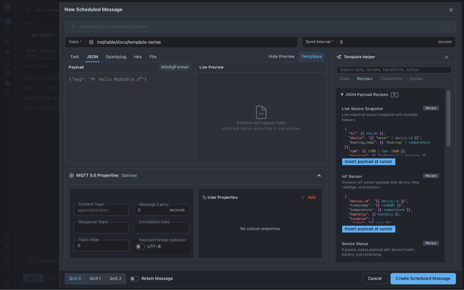Click the JSON payload editor text
Viewport: 464px width, 290px height.
108,80
